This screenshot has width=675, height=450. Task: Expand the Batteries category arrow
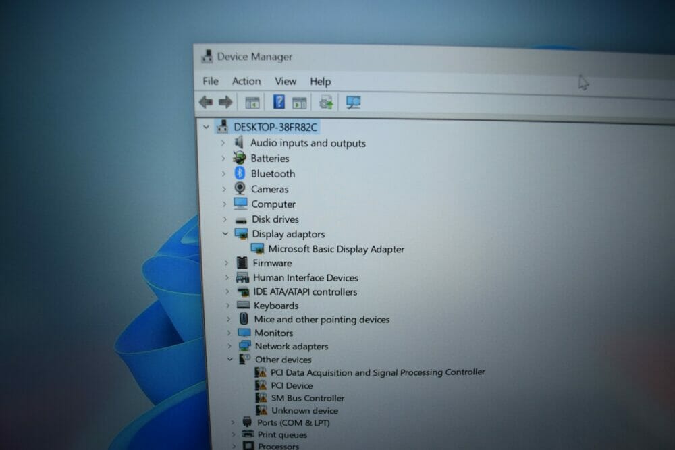pos(223,158)
